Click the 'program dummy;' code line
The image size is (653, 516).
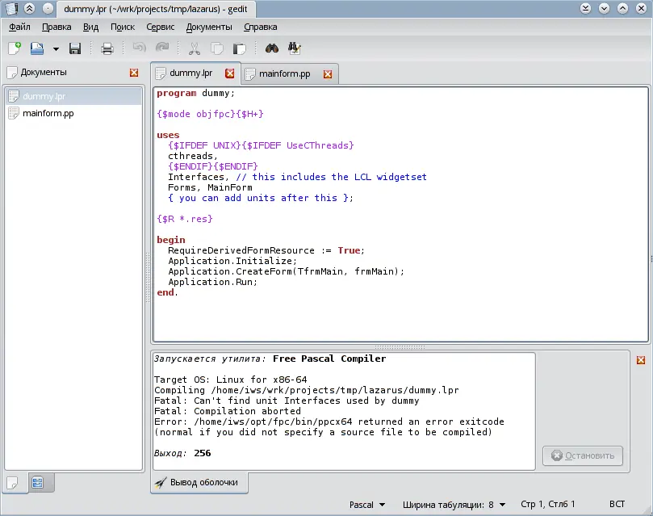point(195,94)
